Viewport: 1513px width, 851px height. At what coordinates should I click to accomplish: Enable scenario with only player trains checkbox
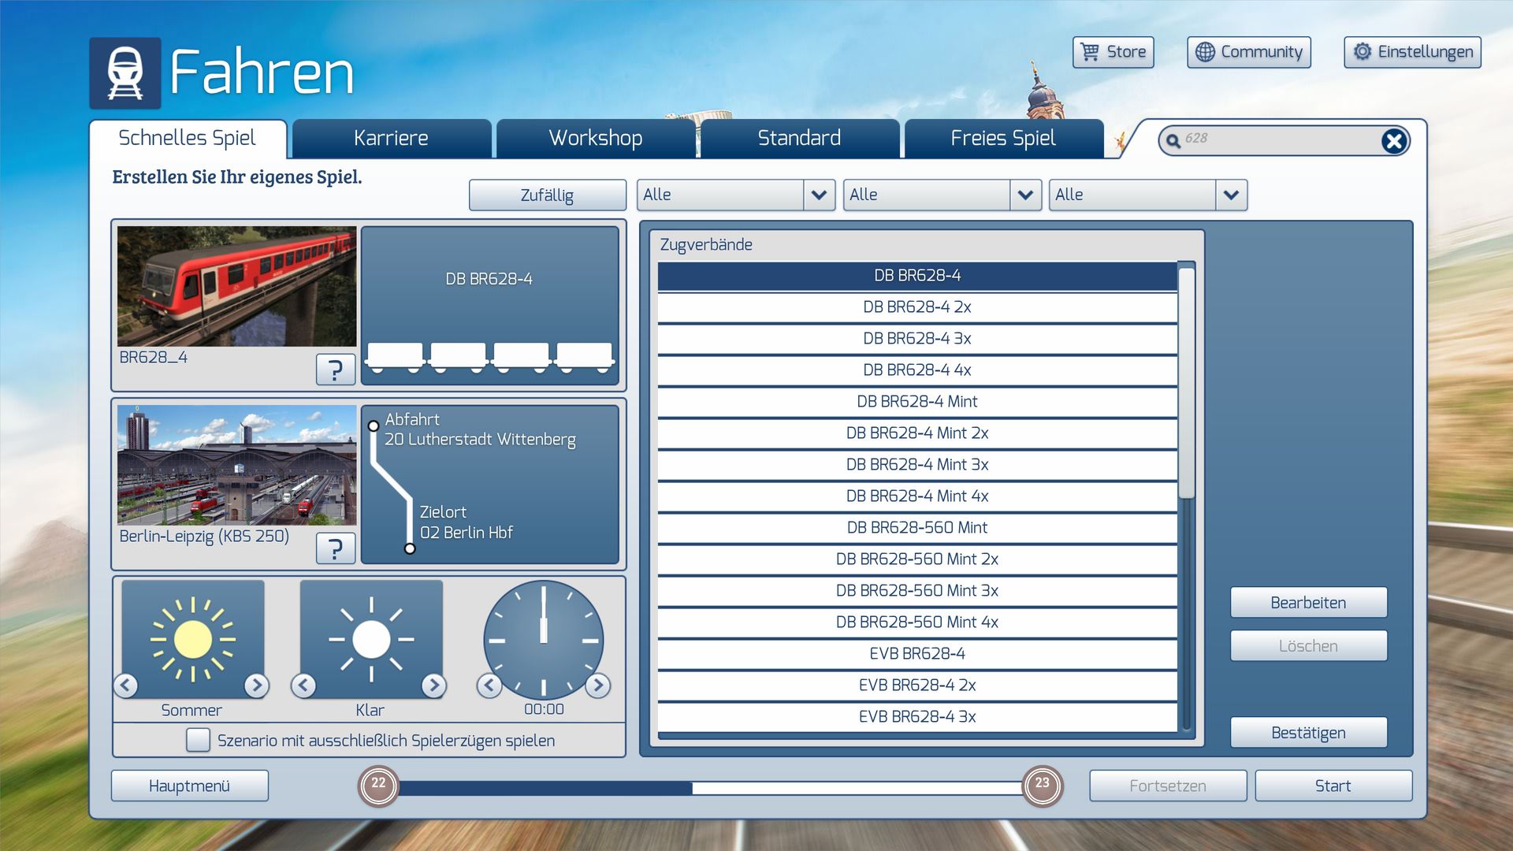click(x=198, y=740)
